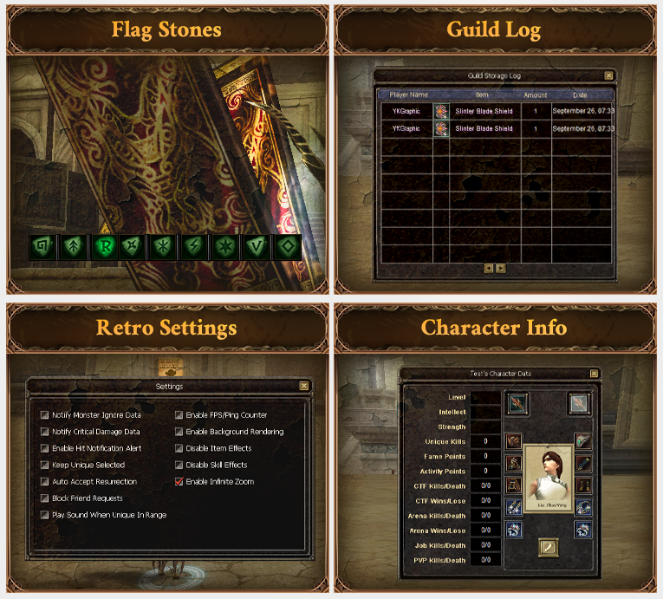Enable the Auto Accept Resurrection checkbox
The image size is (663, 599).
(44, 481)
